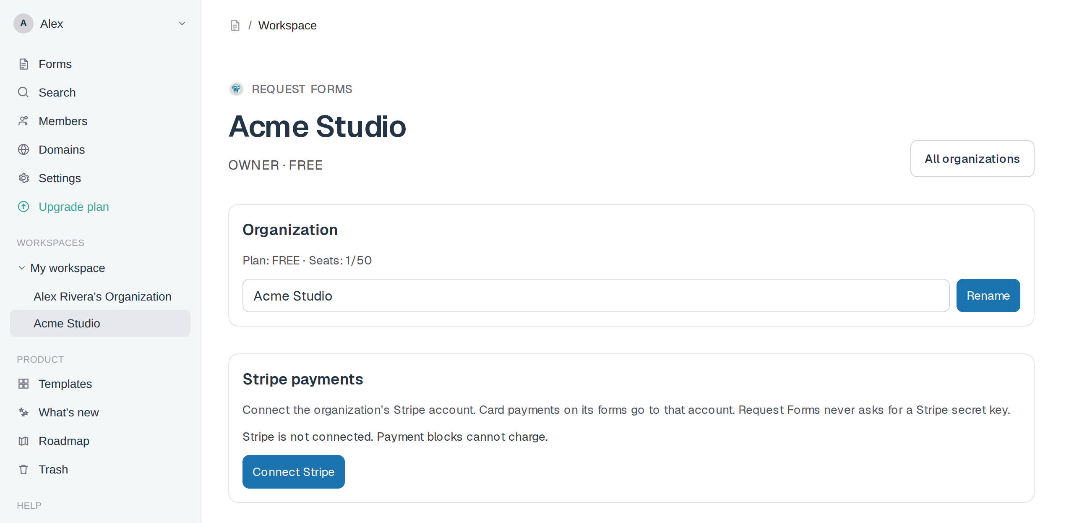Select Alex Rivera's Organization workspace
The width and height of the screenshot is (1074, 523).
click(x=100, y=296)
